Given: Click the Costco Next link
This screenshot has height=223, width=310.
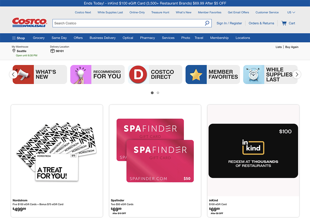Looking at the screenshot, I should pos(83,12).
